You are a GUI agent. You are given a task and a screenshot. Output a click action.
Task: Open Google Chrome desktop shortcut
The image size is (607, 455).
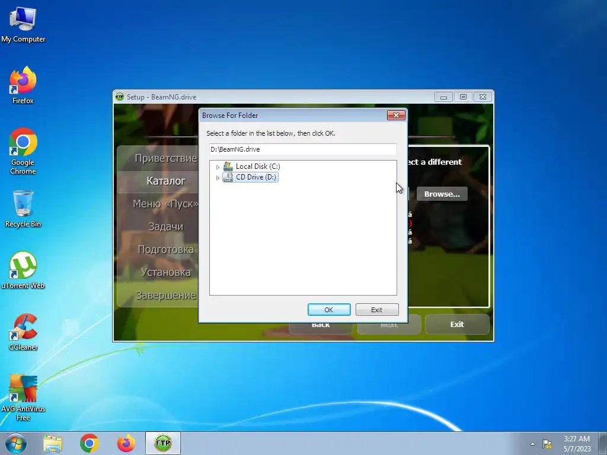[23, 151]
